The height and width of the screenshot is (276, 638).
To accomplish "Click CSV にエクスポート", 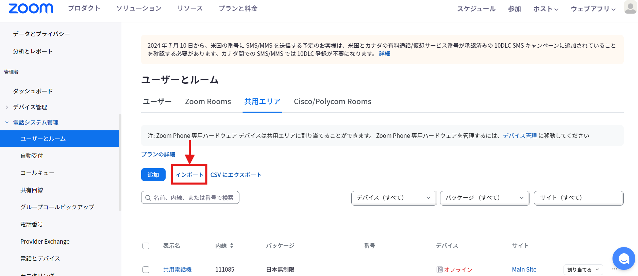I will point(236,175).
